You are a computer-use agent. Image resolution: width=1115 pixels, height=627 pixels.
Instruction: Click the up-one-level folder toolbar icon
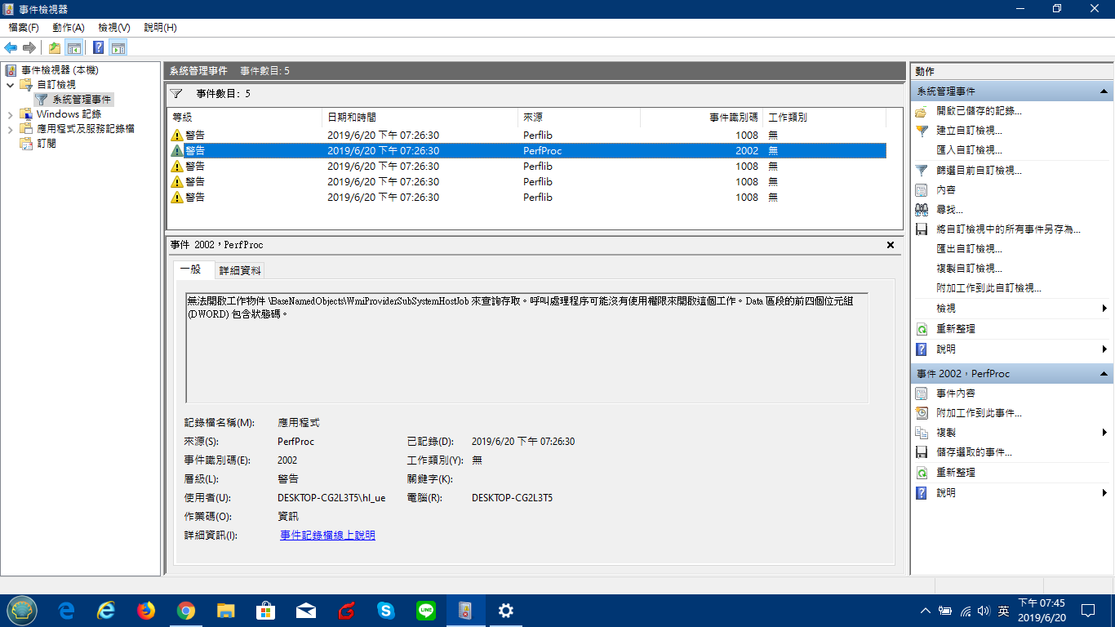54,47
